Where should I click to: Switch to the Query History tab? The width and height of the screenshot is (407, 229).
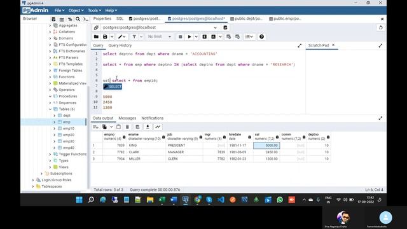(x=120, y=45)
